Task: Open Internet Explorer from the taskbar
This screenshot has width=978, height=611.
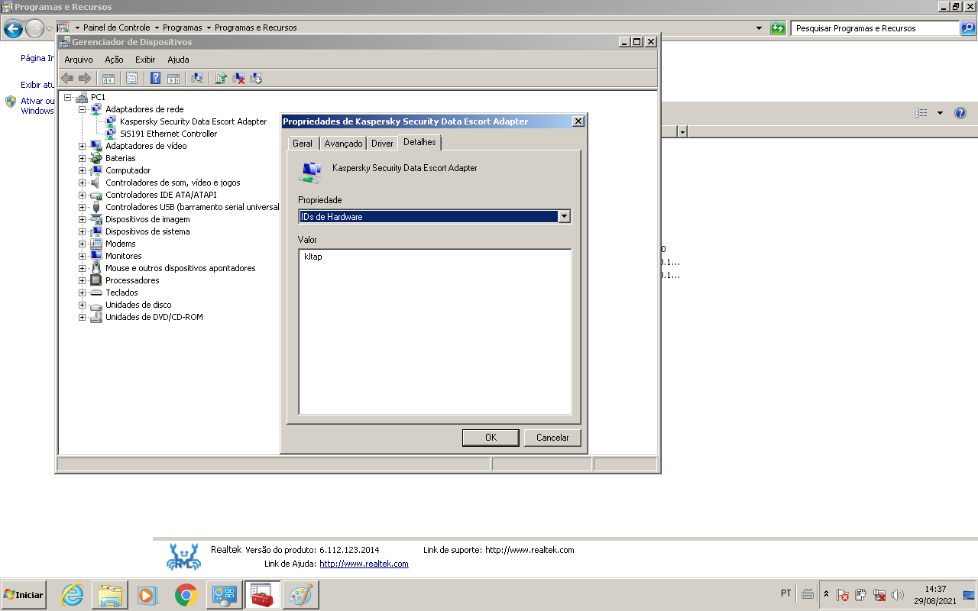Action: click(72, 595)
